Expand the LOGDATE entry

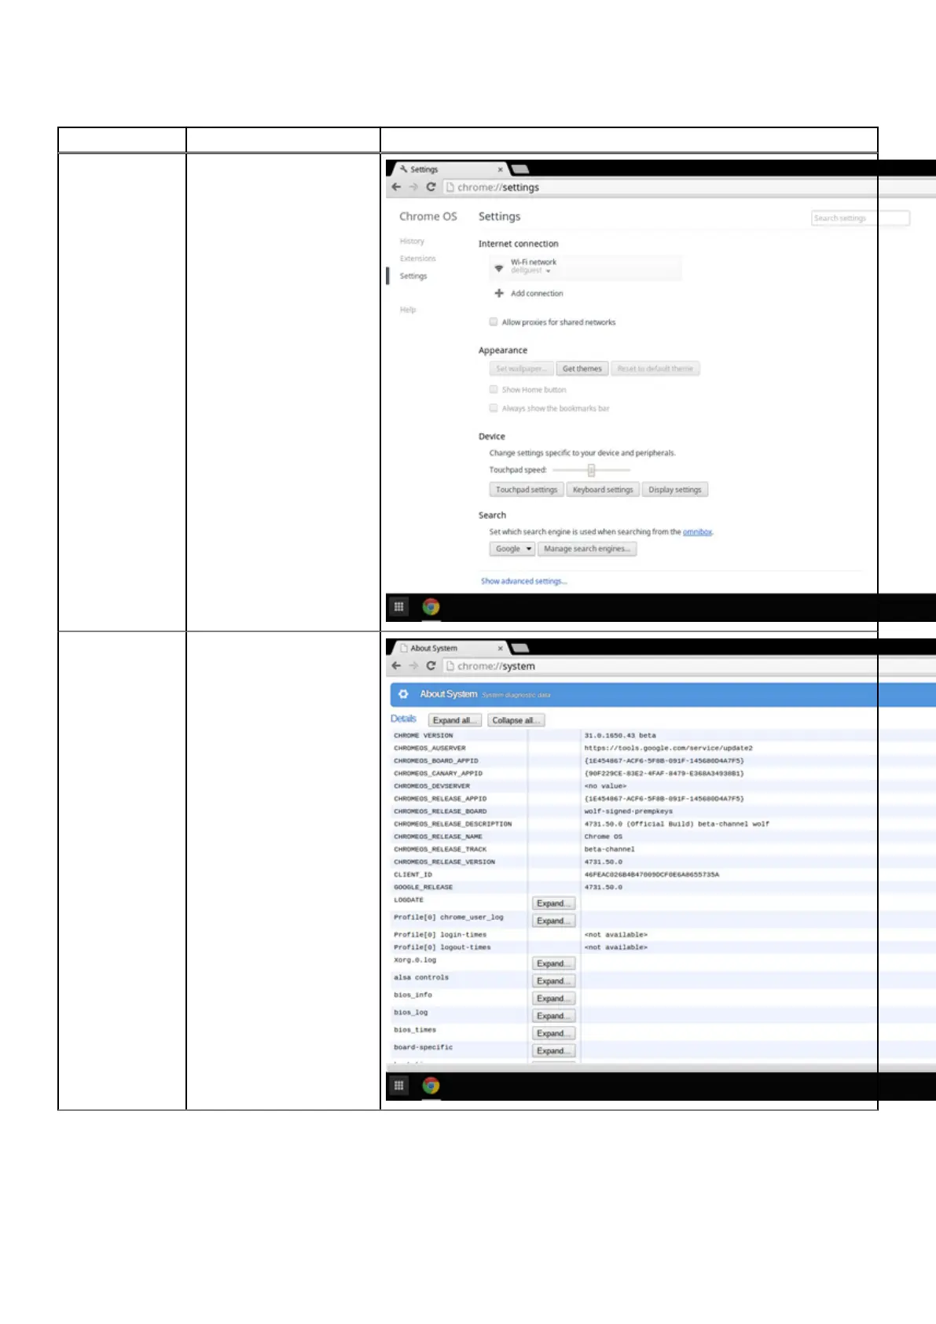[554, 903]
